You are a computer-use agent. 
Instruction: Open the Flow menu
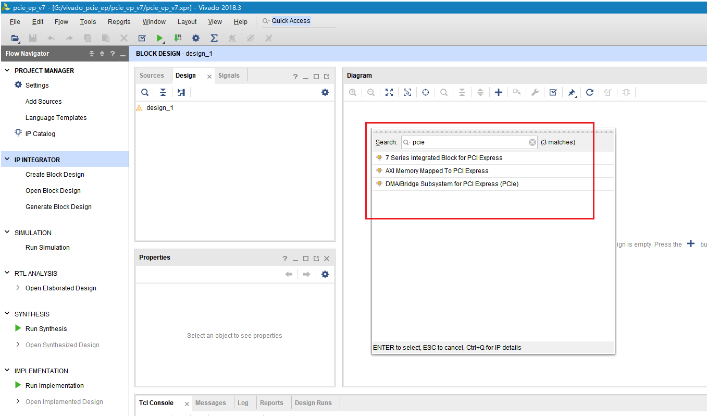click(x=61, y=22)
